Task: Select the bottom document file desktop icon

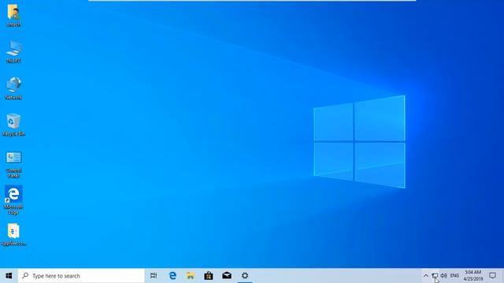Action: click(13, 234)
